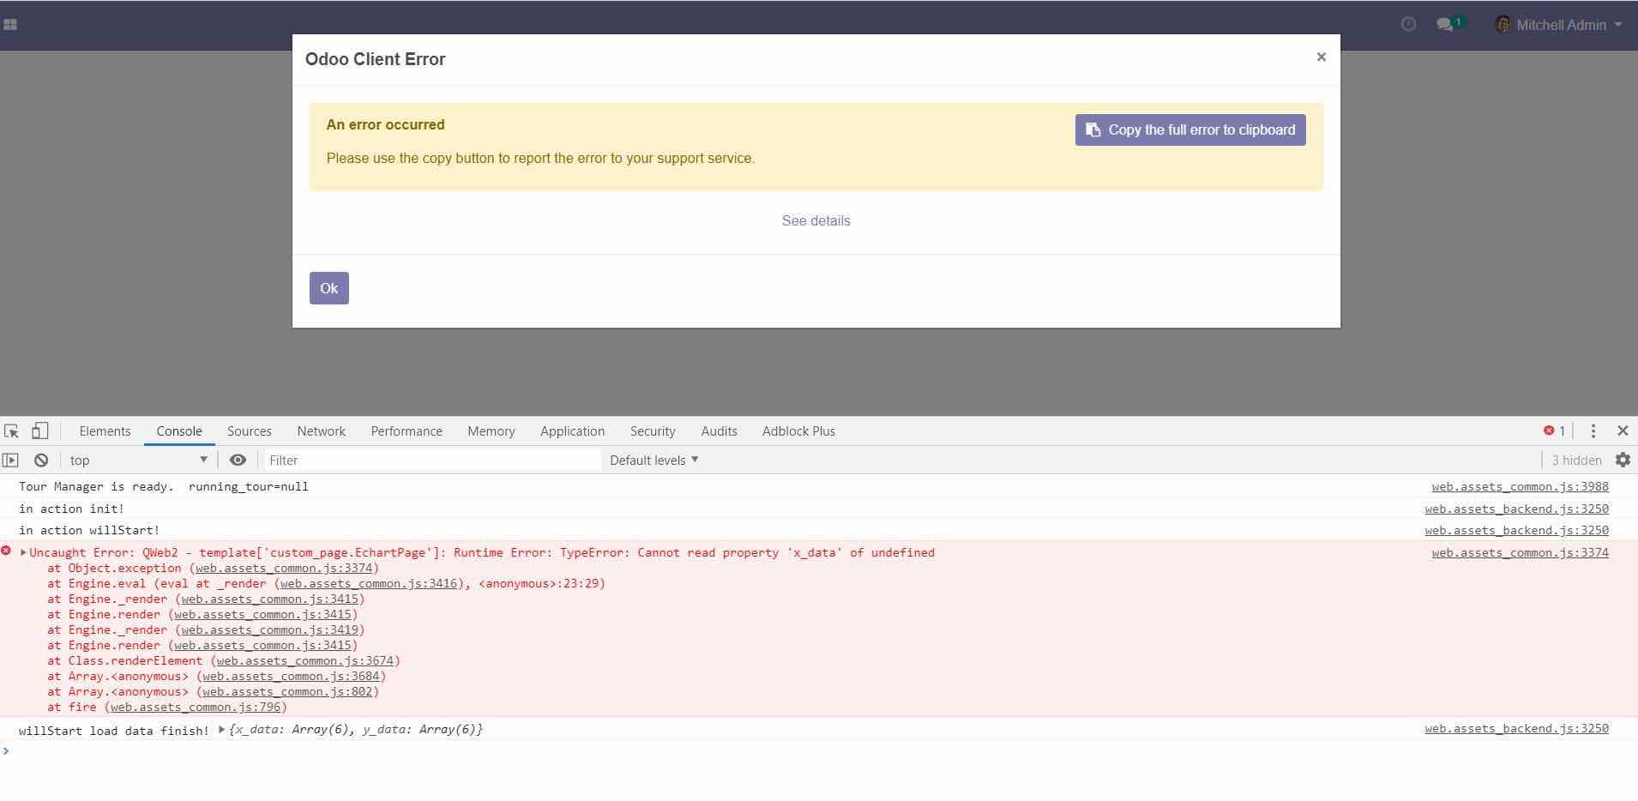
Task: Click Copy the full error to clipboard
Action: [1189, 130]
